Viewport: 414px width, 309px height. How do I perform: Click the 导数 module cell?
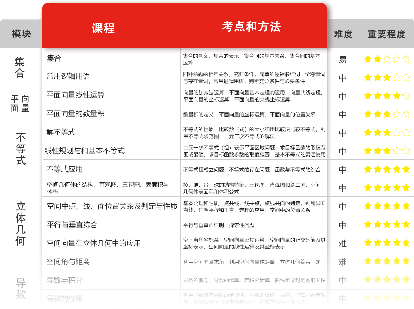pos(21,289)
